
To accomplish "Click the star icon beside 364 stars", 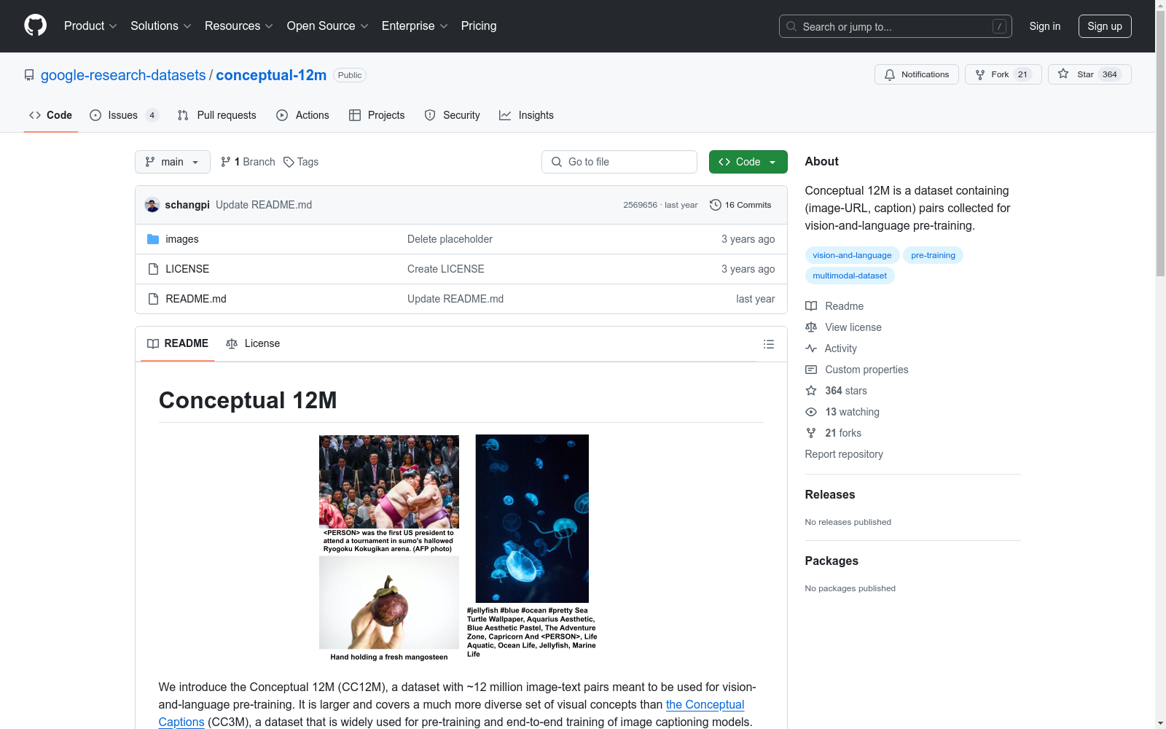I will [811, 391].
